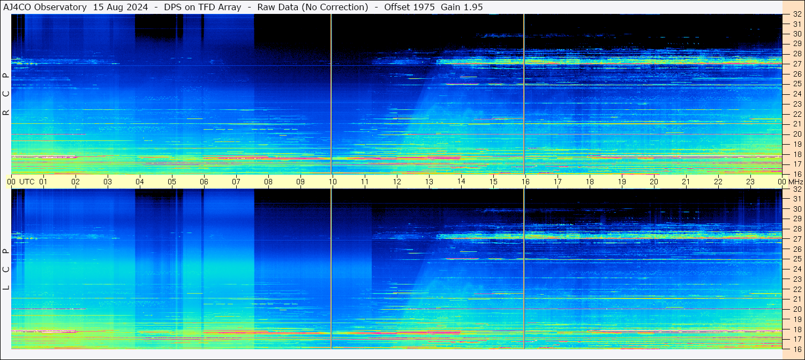Select the 18 MHz label on the lower frequency scale
This screenshot has height=360, width=805.
click(x=796, y=329)
